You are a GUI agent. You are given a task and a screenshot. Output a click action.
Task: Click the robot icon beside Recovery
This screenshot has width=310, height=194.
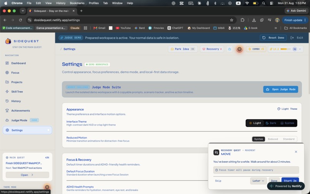click(230, 49)
